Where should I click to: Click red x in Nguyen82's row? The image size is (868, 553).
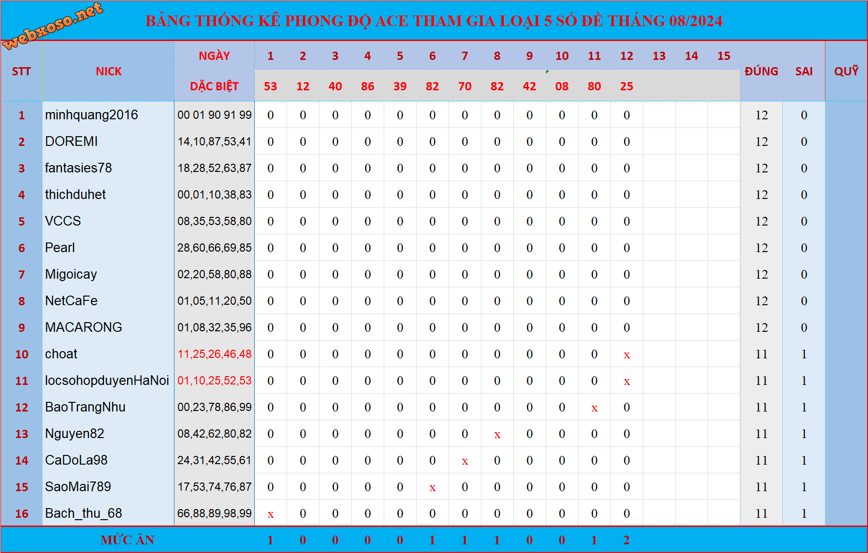coord(497,435)
